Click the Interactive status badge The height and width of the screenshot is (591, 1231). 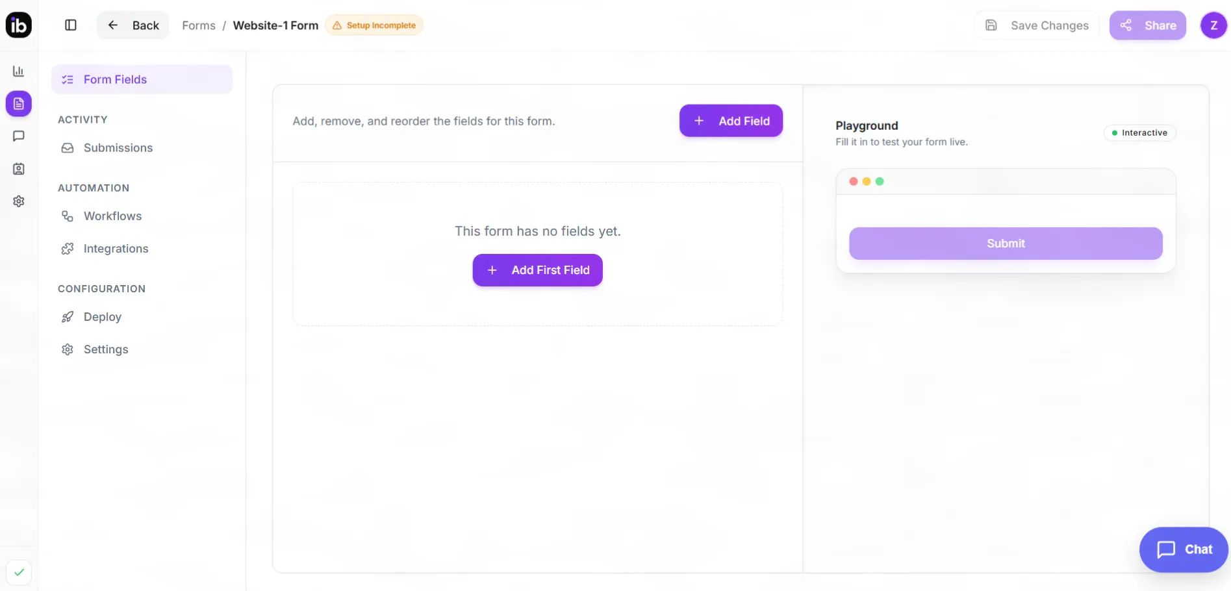(x=1140, y=132)
